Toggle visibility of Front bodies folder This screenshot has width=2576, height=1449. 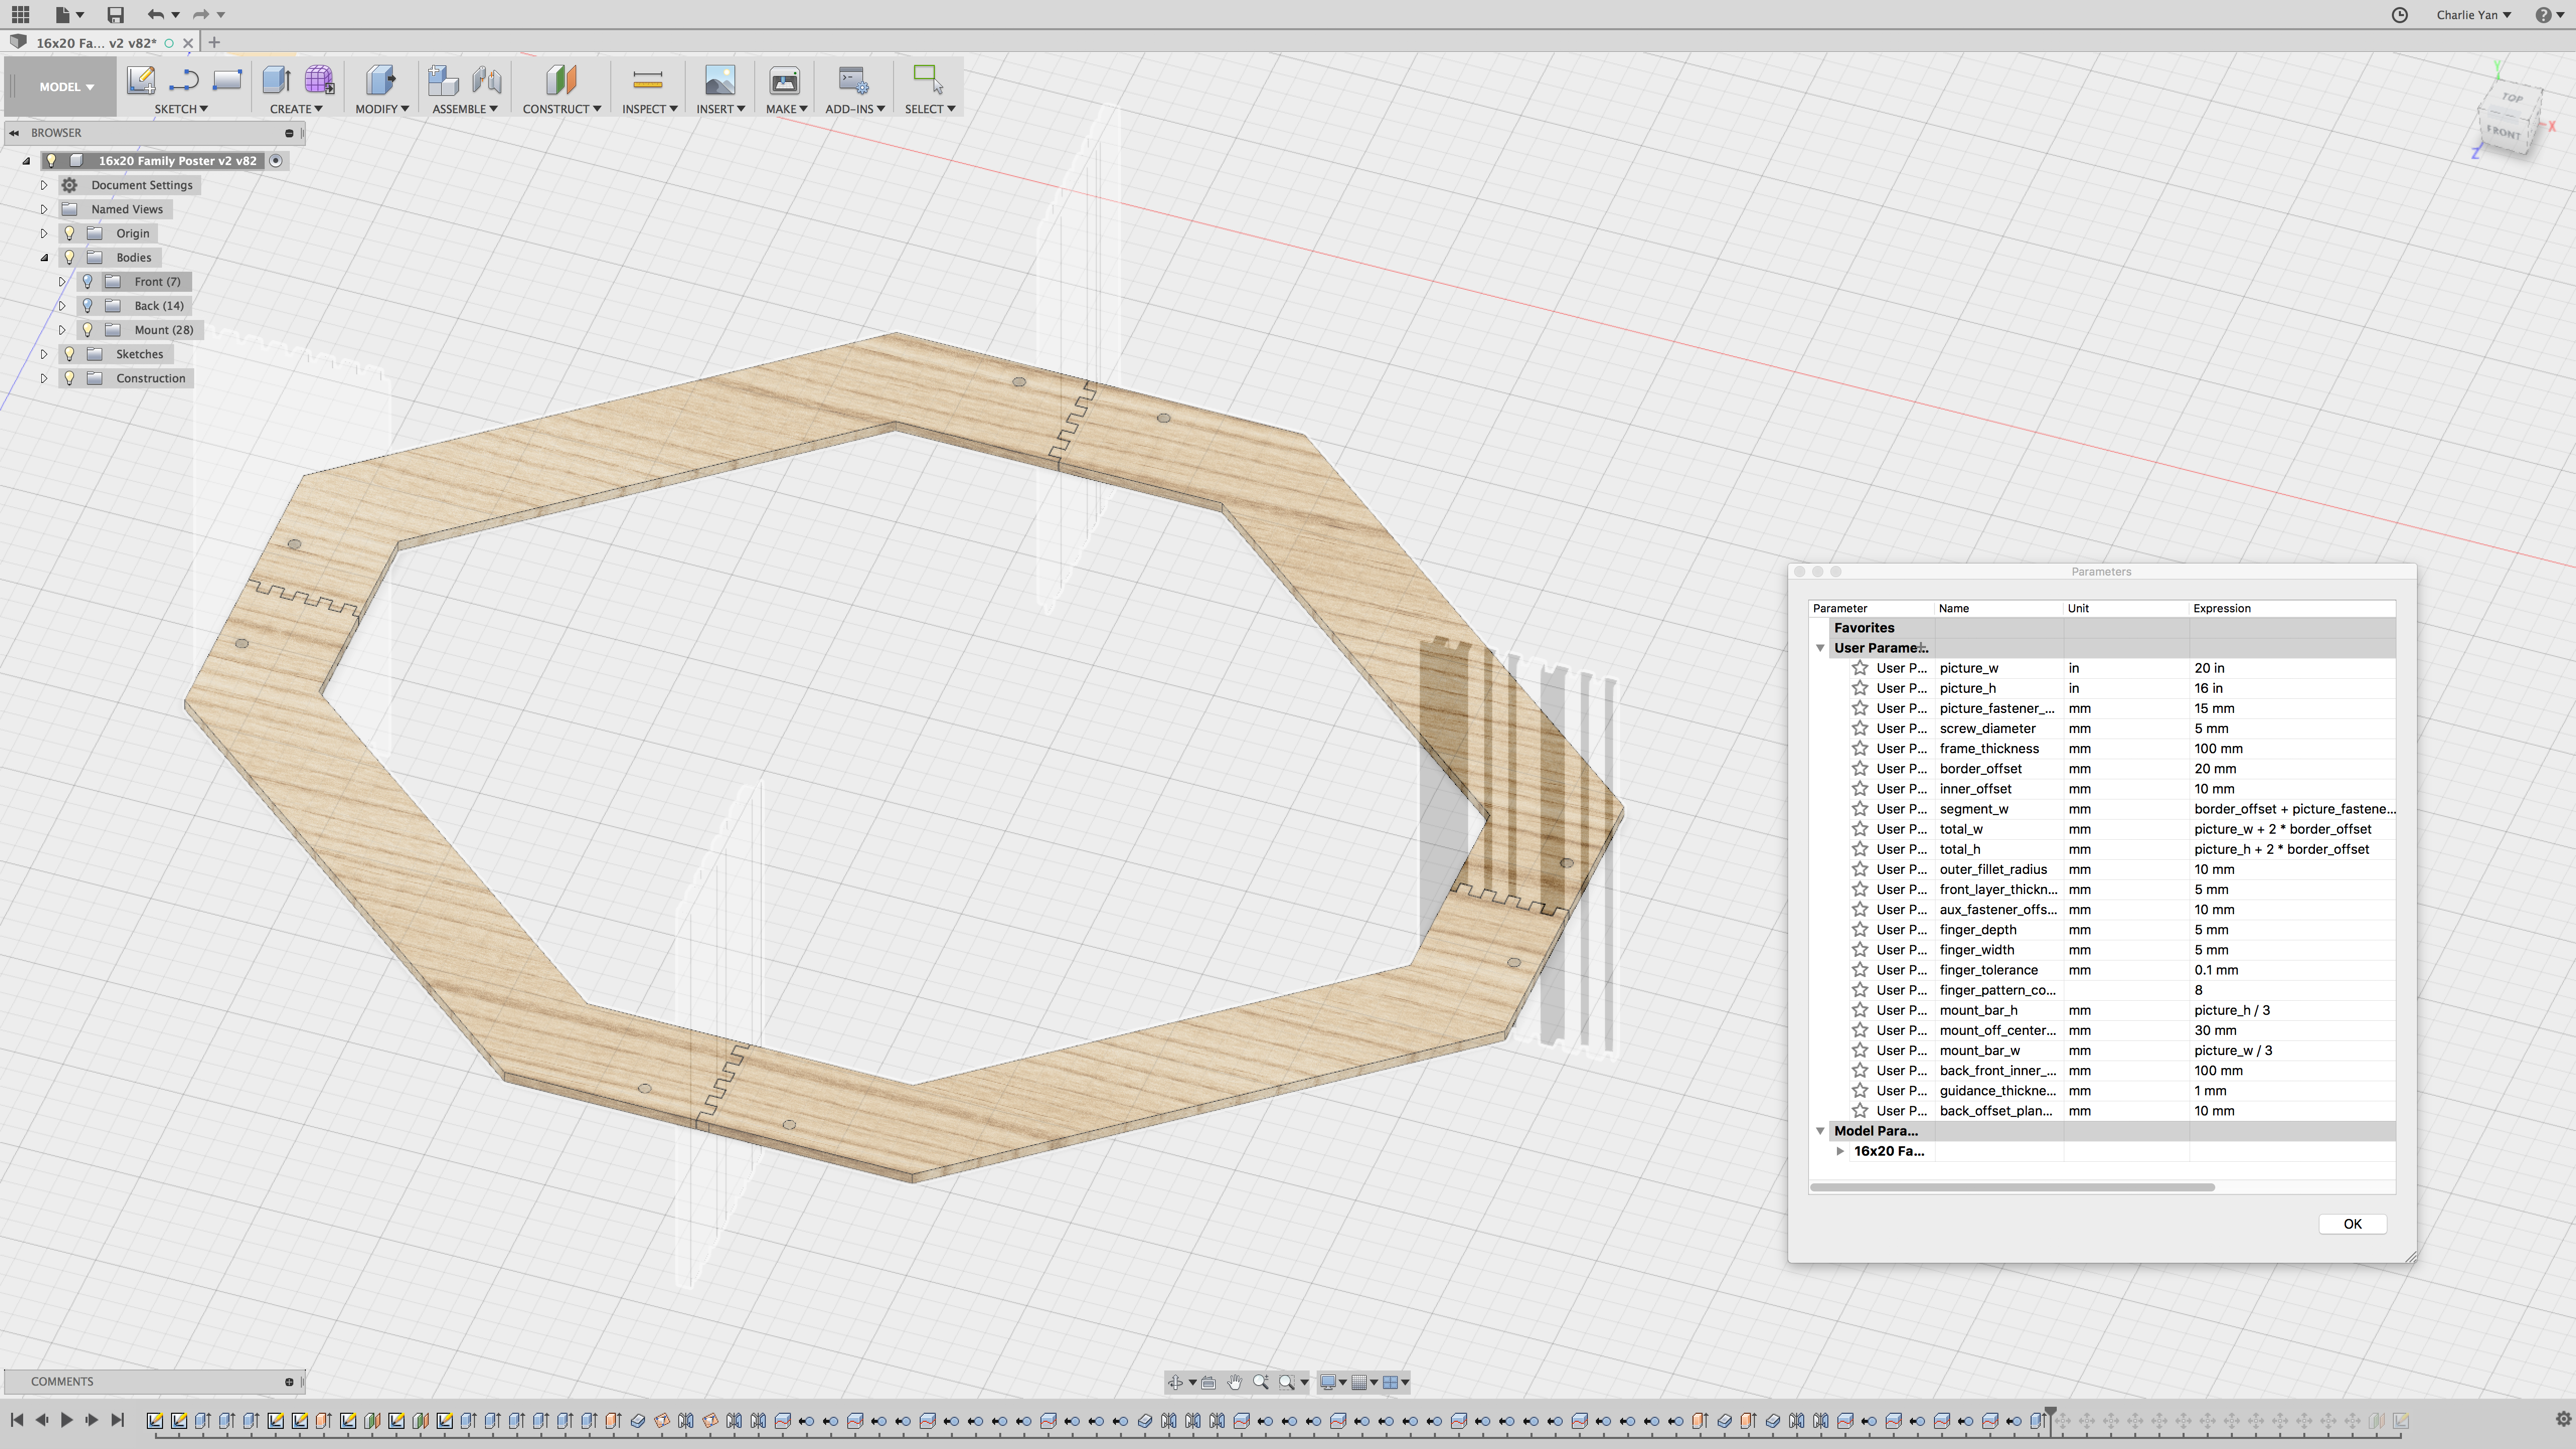point(88,282)
